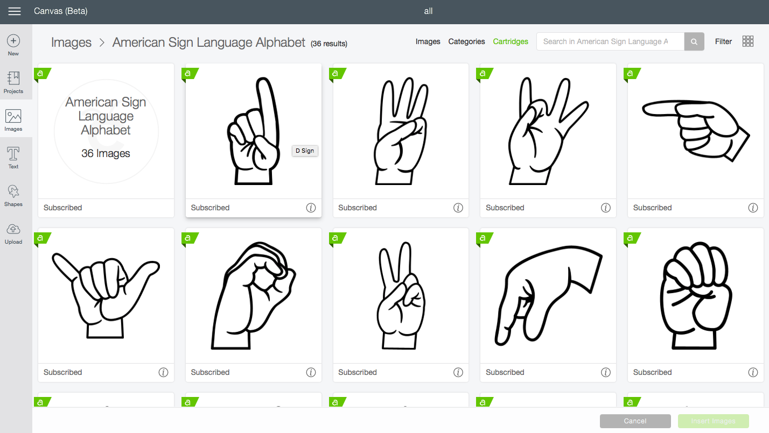Switch to the Images tab
The image size is (769, 433).
pyautogui.click(x=428, y=41)
